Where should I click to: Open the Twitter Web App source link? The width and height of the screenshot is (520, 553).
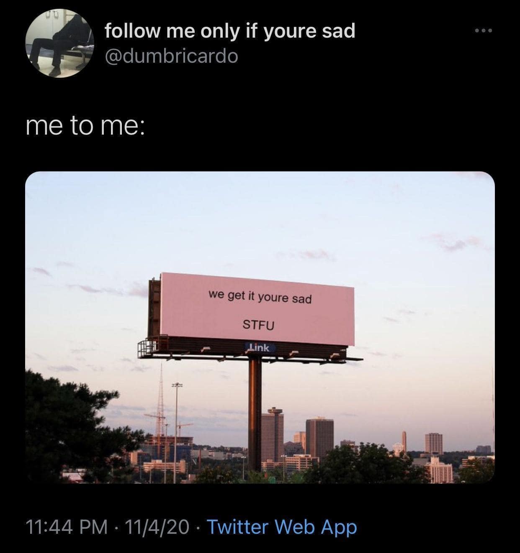[282, 527]
